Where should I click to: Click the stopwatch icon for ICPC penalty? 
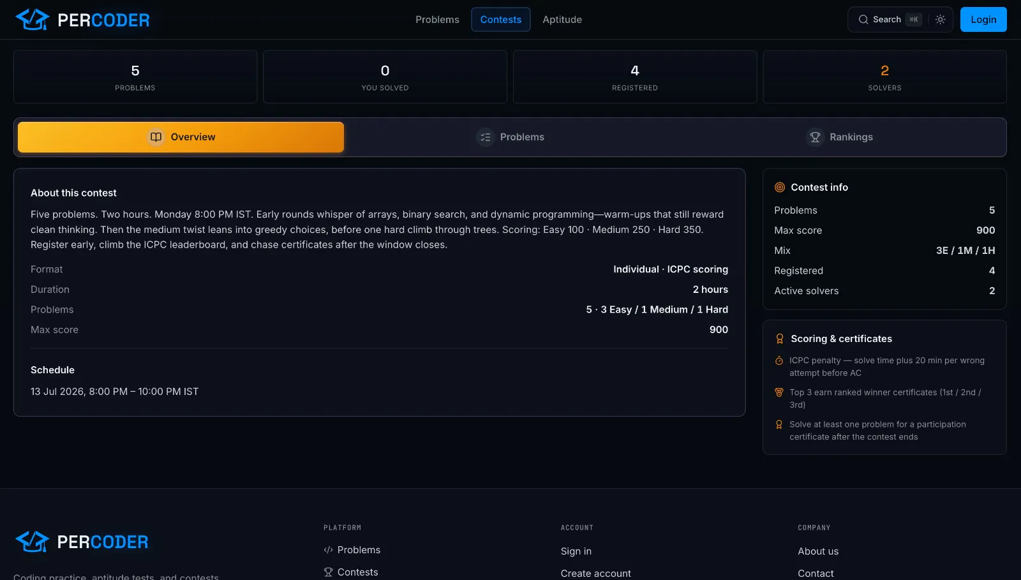point(779,361)
